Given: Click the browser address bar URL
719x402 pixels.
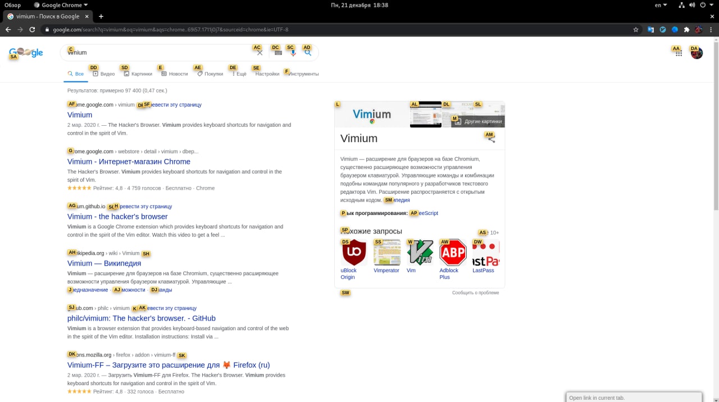Looking at the screenshot, I should click(x=171, y=29).
